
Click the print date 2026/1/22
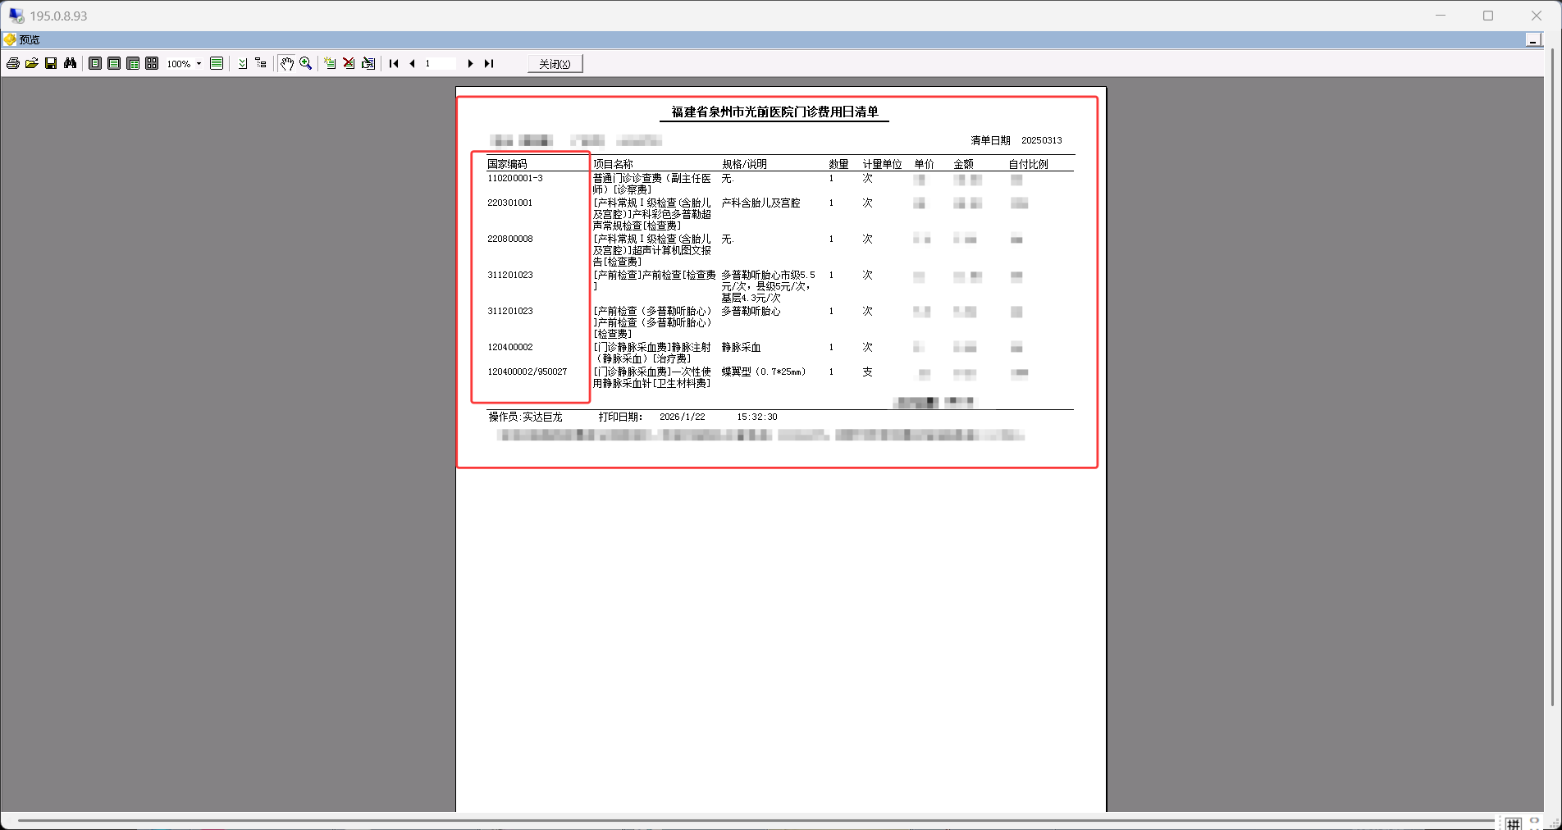(682, 417)
